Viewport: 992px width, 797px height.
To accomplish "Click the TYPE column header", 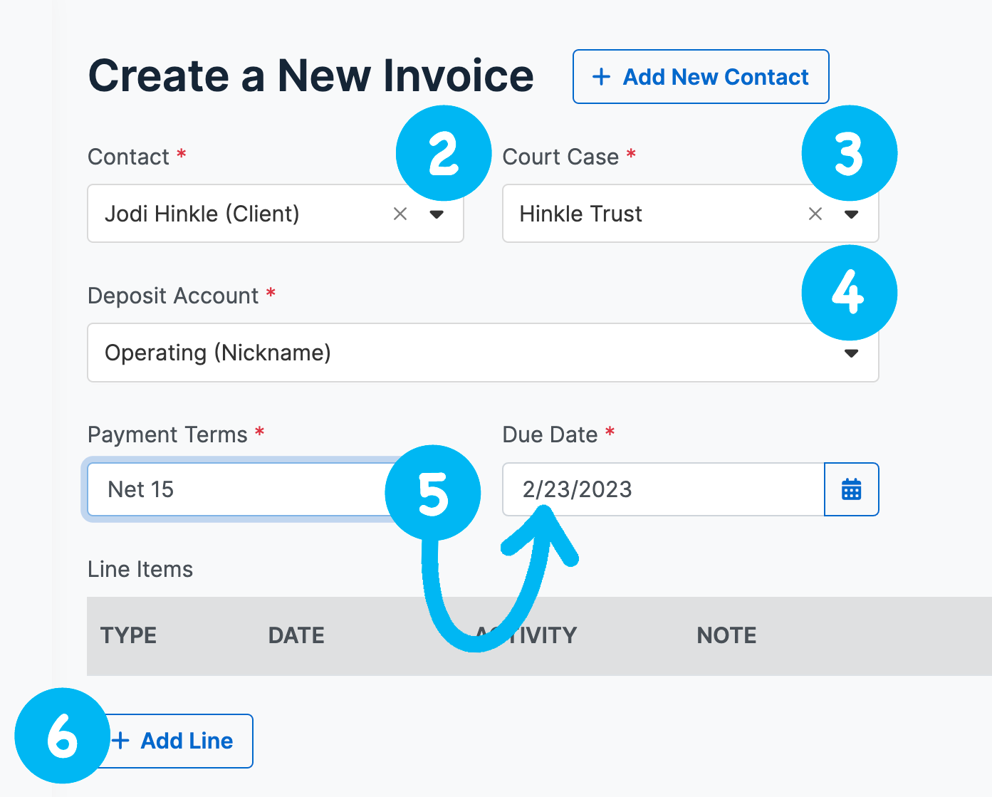I will point(129,635).
